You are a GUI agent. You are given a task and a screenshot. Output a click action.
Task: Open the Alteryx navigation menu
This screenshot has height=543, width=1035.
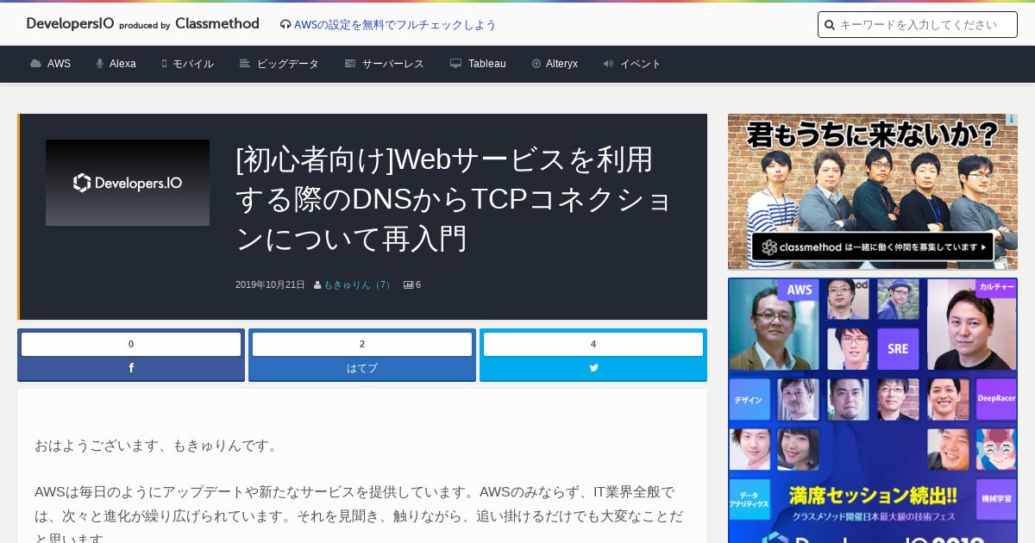(x=561, y=64)
